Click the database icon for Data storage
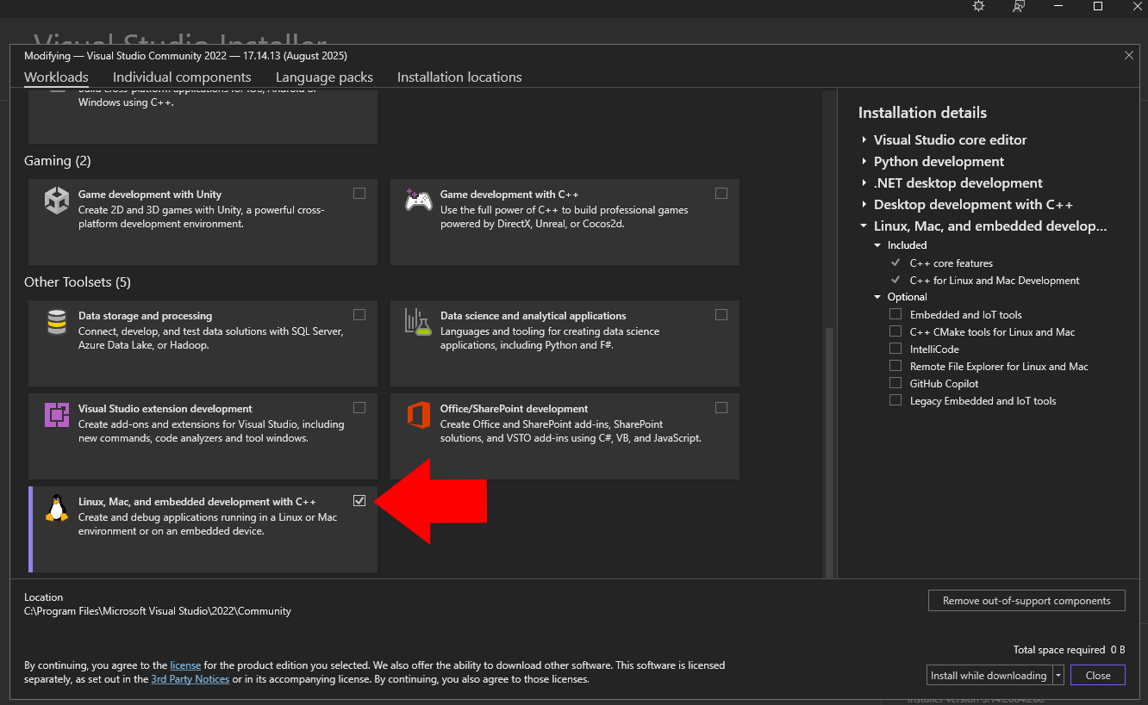Viewport: 1148px width, 705px height. [57, 322]
